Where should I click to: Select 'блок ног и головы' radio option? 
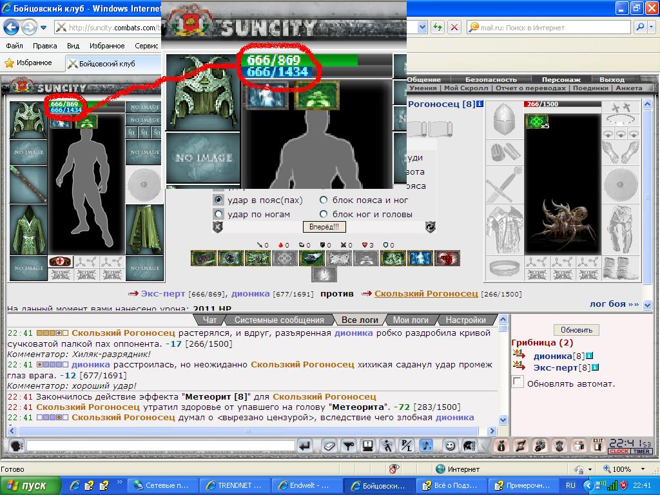(324, 214)
